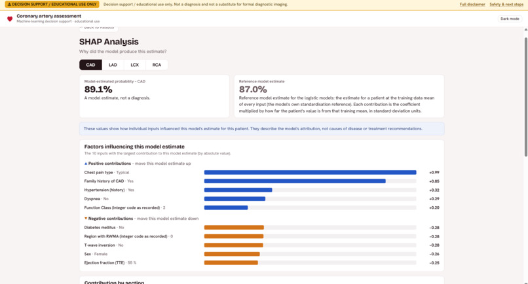
Task: Click the blue attribution info notice
Action: 261,129
